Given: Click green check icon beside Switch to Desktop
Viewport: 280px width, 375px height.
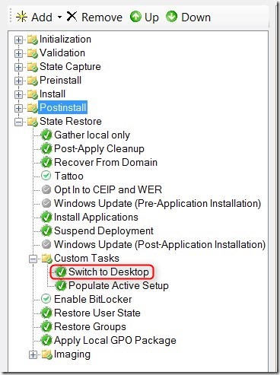Looking at the screenshot, I should (x=61, y=272).
